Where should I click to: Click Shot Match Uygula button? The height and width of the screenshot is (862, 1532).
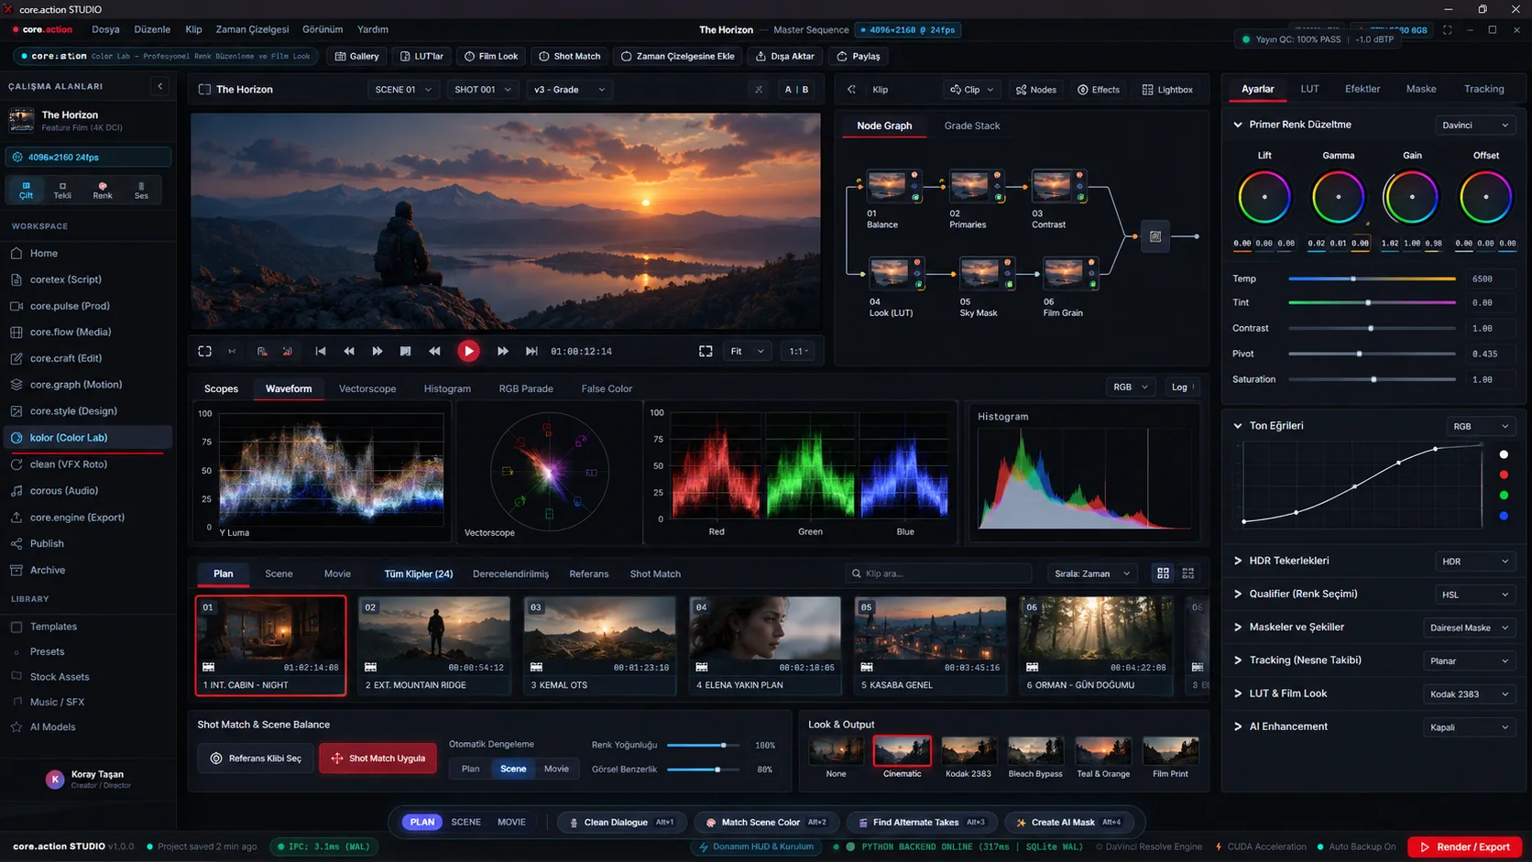tap(378, 758)
